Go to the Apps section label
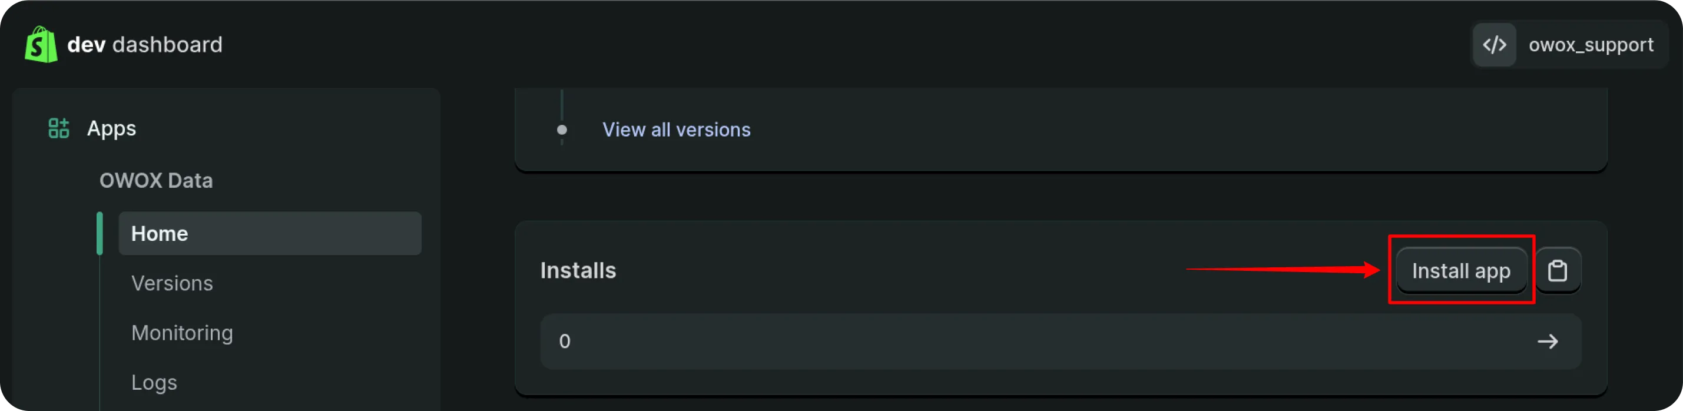This screenshot has height=411, width=1683. pos(112,128)
